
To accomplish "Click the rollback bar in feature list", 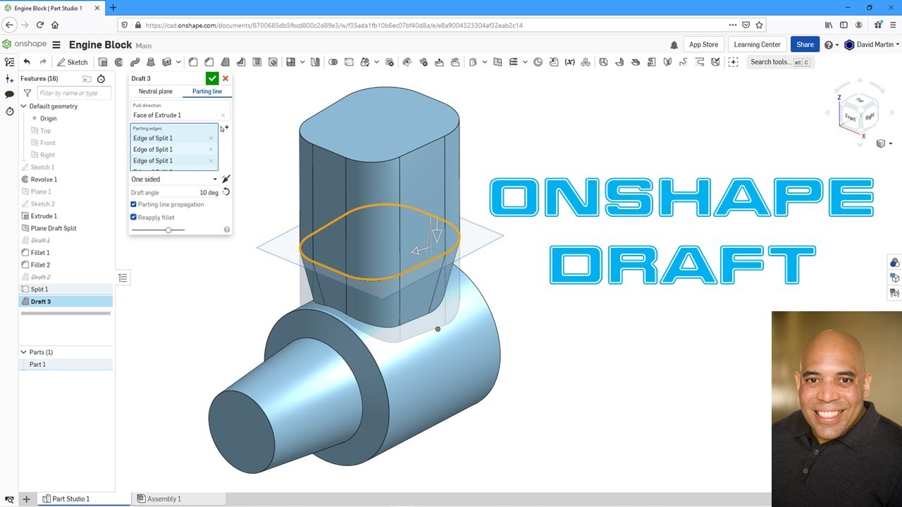I will [x=66, y=313].
